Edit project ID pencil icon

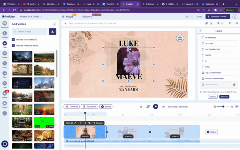click(x=41, y=16)
